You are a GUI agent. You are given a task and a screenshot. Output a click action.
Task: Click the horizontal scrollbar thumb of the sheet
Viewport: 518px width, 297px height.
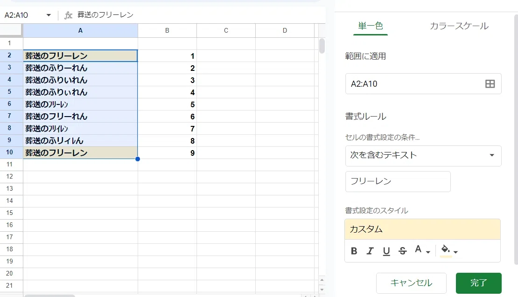[49, 296]
